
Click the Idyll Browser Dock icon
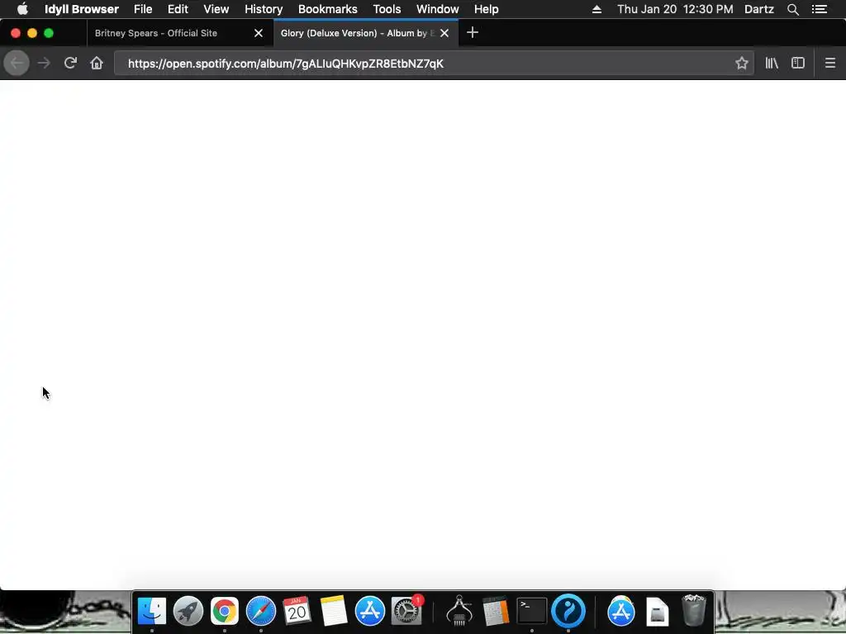[568, 611]
